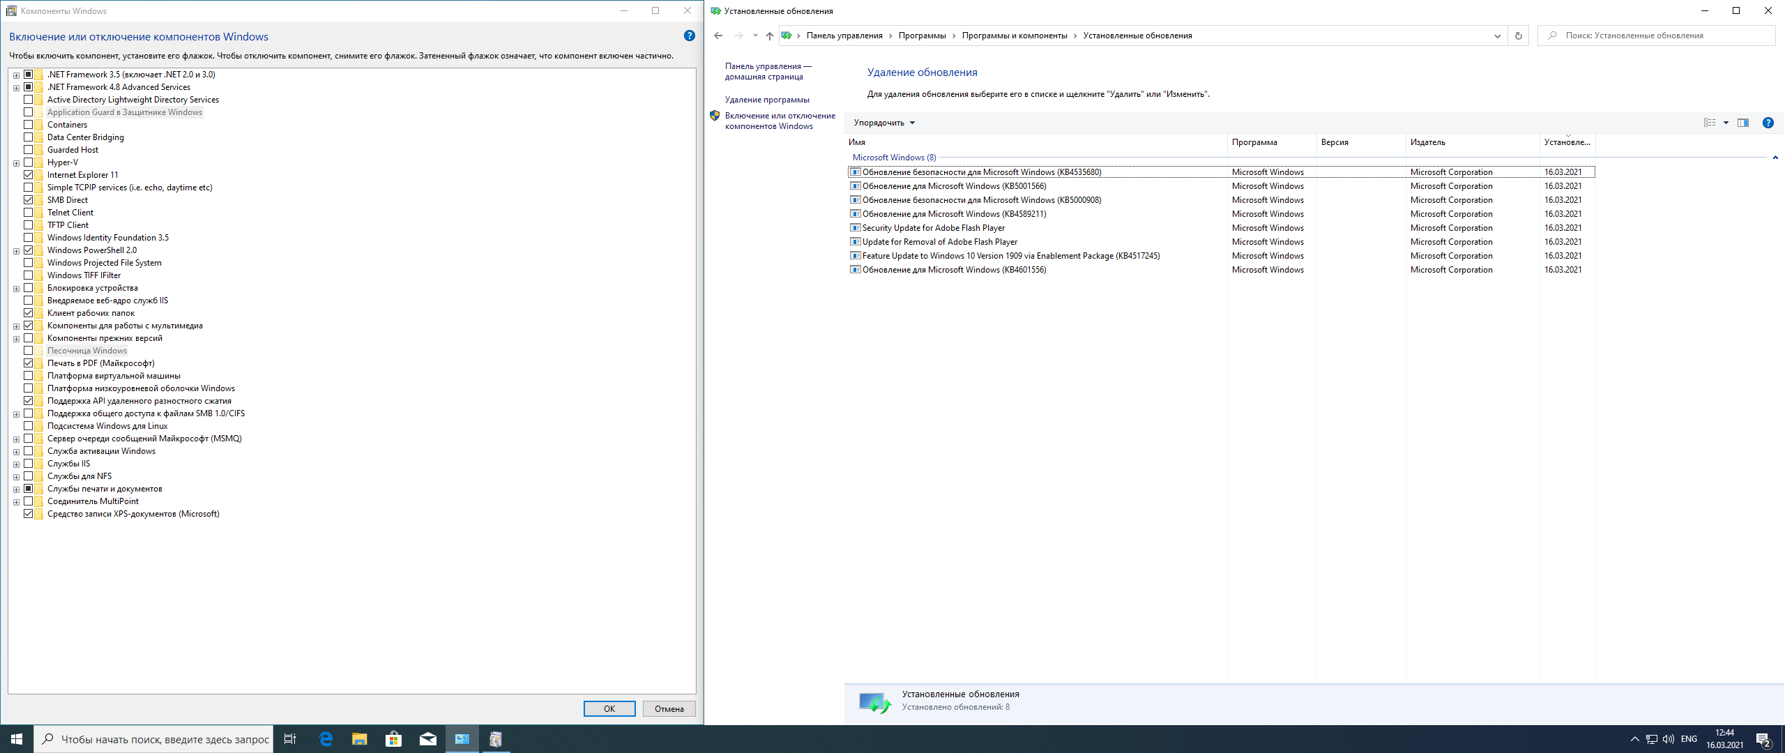Image resolution: width=1785 pixels, height=753 pixels.
Task: Click the ENG language indicator
Action: (1689, 739)
